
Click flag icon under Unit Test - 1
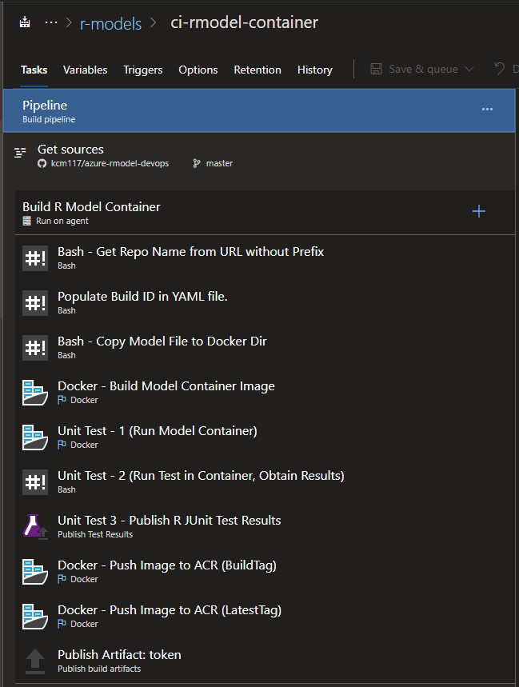click(x=62, y=445)
